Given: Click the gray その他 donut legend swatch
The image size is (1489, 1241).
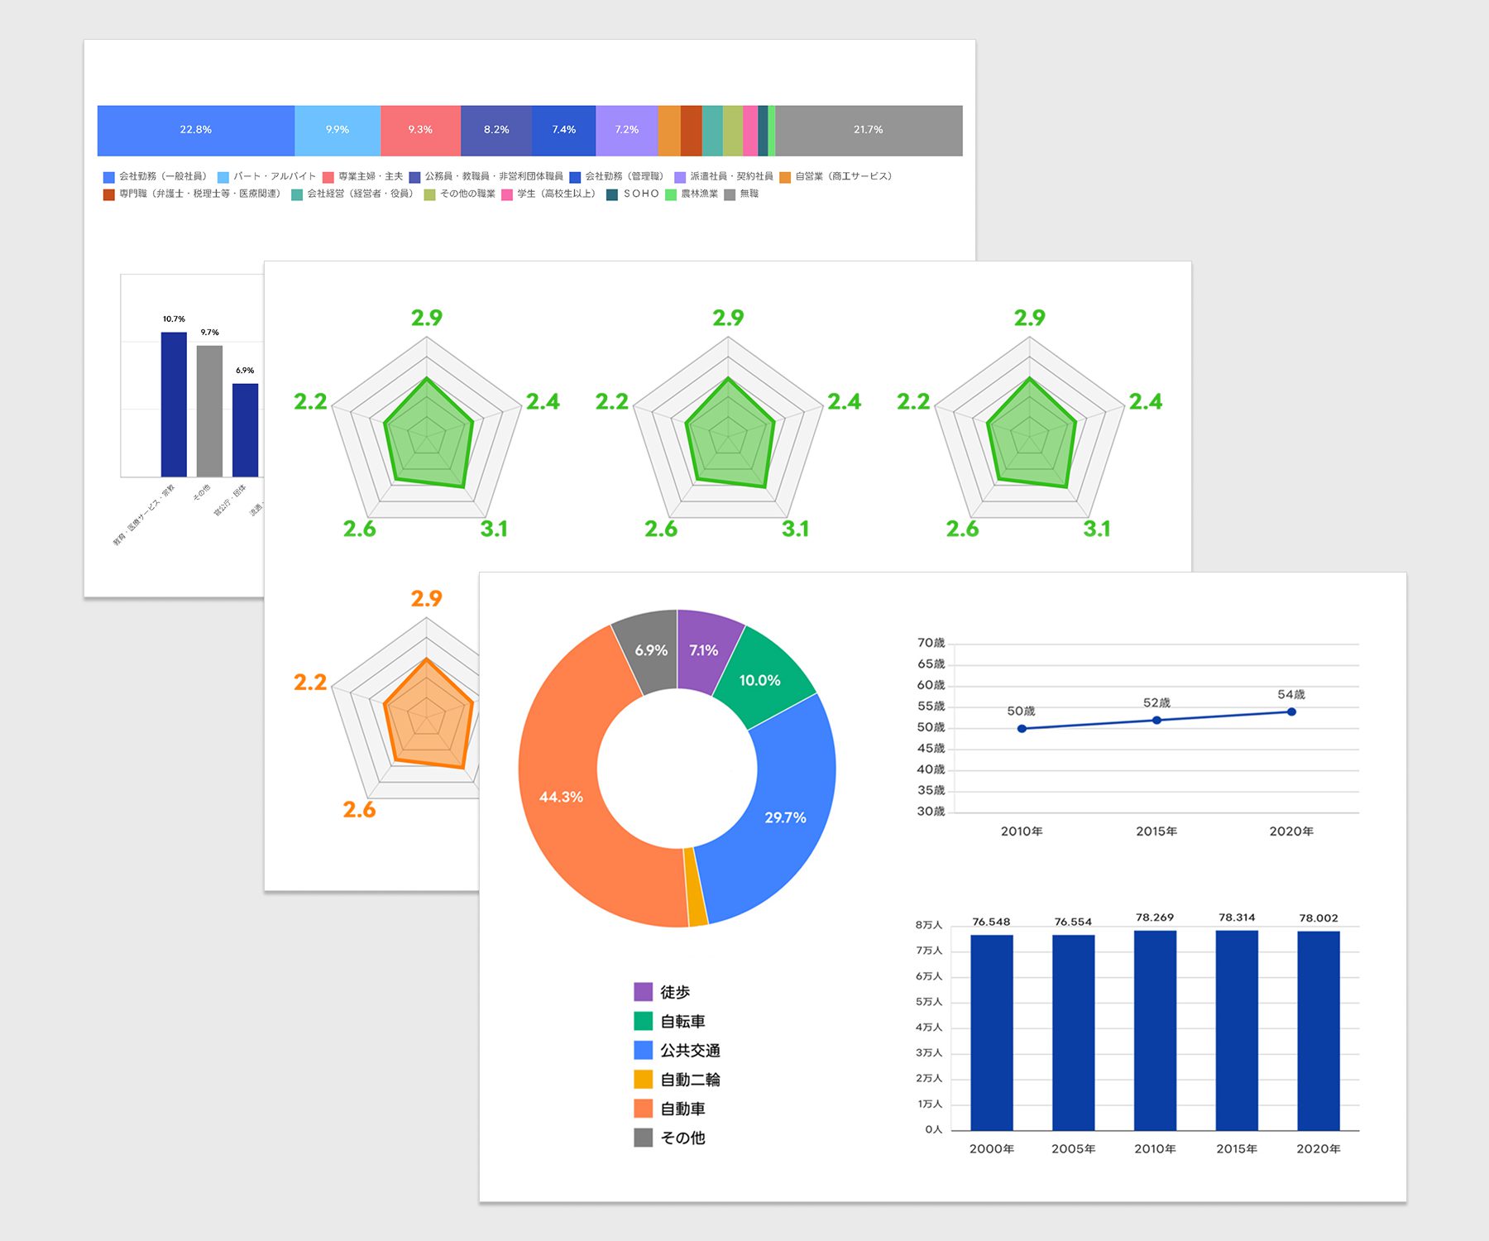Looking at the screenshot, I should [x=643, y=1138].
